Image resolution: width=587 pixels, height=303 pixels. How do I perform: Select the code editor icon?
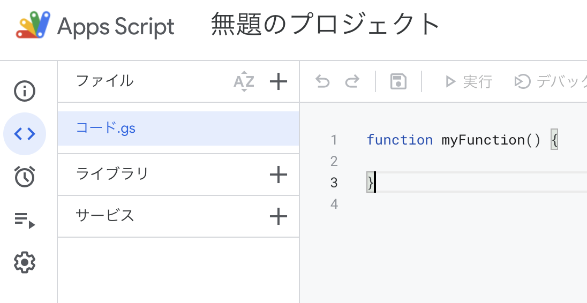coord(25,133)
